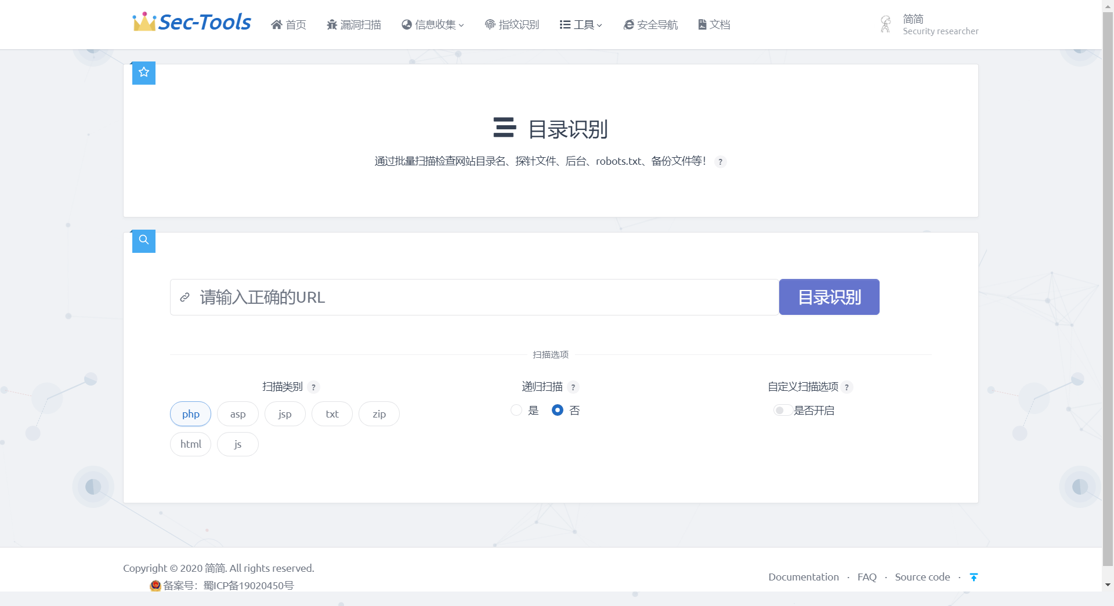Click the user avatar icon

click(885, 24)
